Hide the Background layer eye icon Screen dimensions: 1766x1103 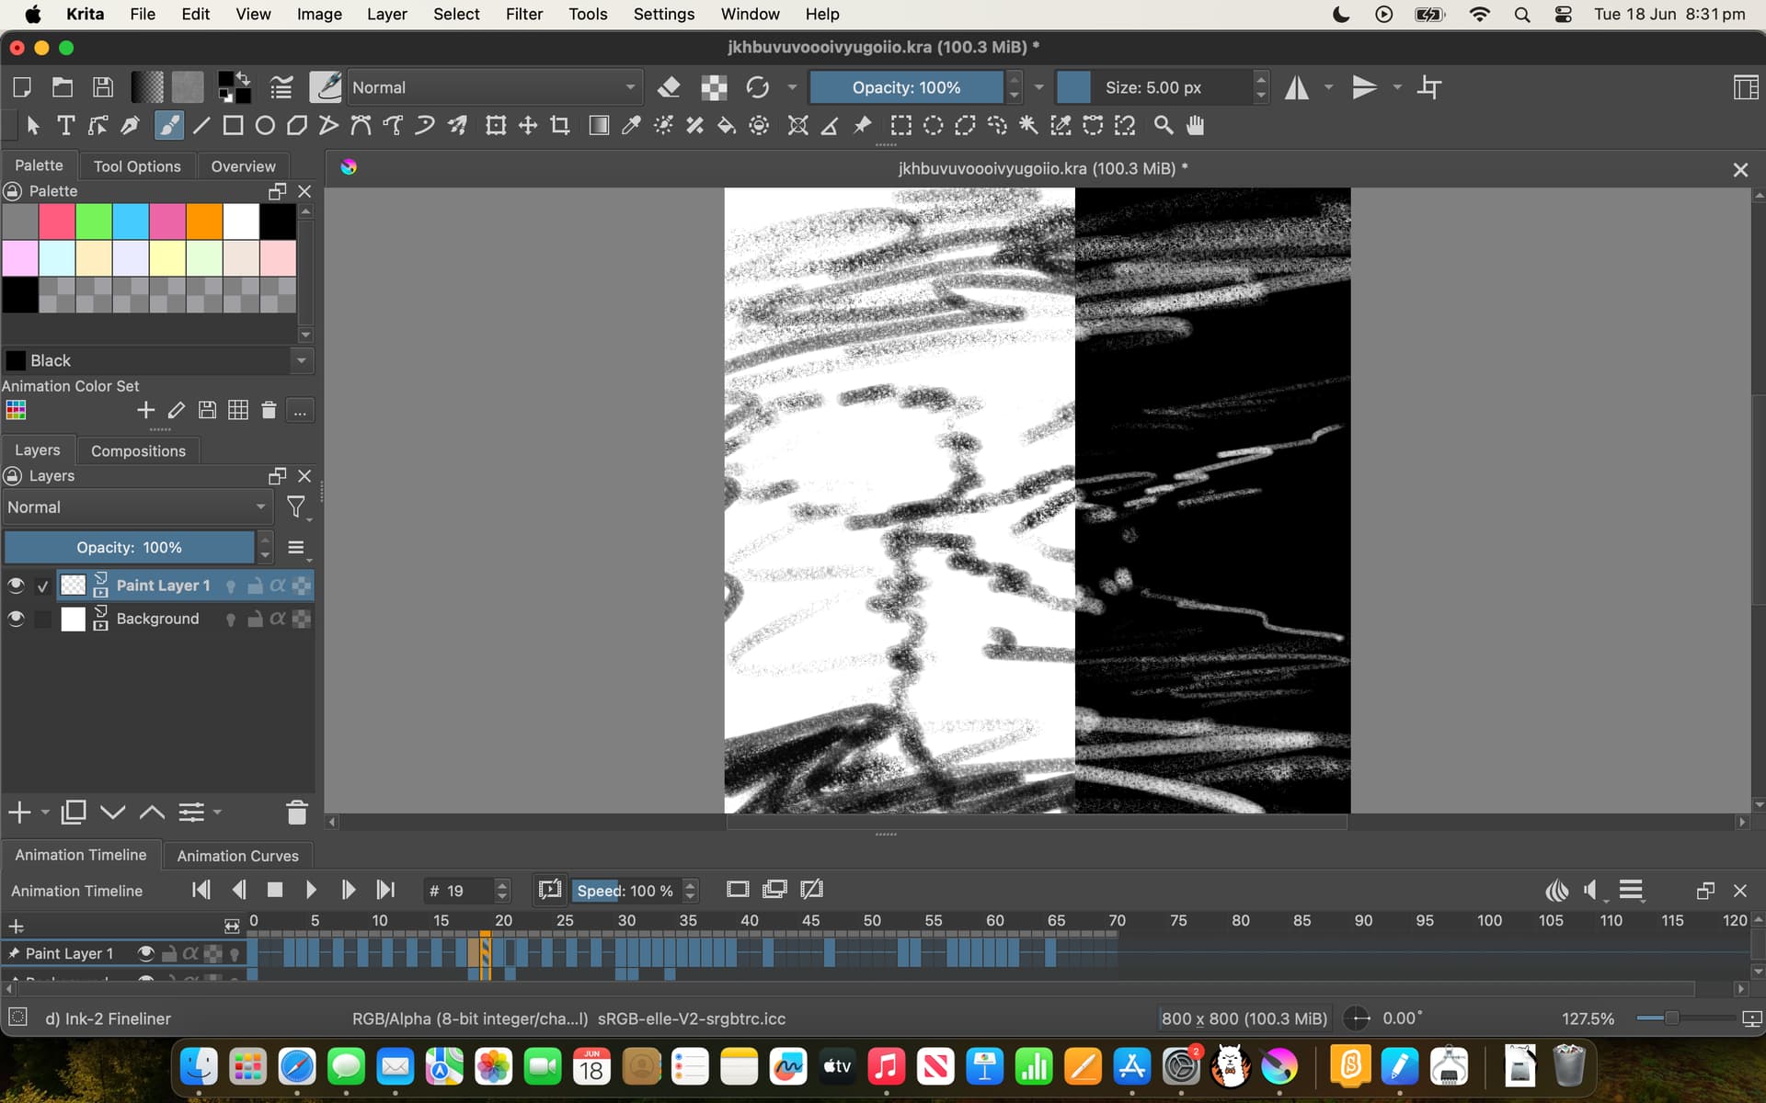(x=16, y=619)
